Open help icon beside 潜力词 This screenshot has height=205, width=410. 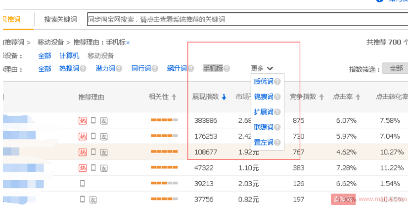[119, 69]
